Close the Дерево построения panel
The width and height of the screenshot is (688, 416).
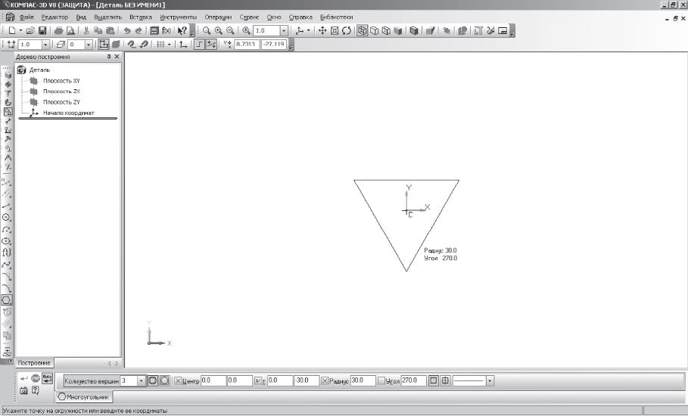click(x=117, y=57)
